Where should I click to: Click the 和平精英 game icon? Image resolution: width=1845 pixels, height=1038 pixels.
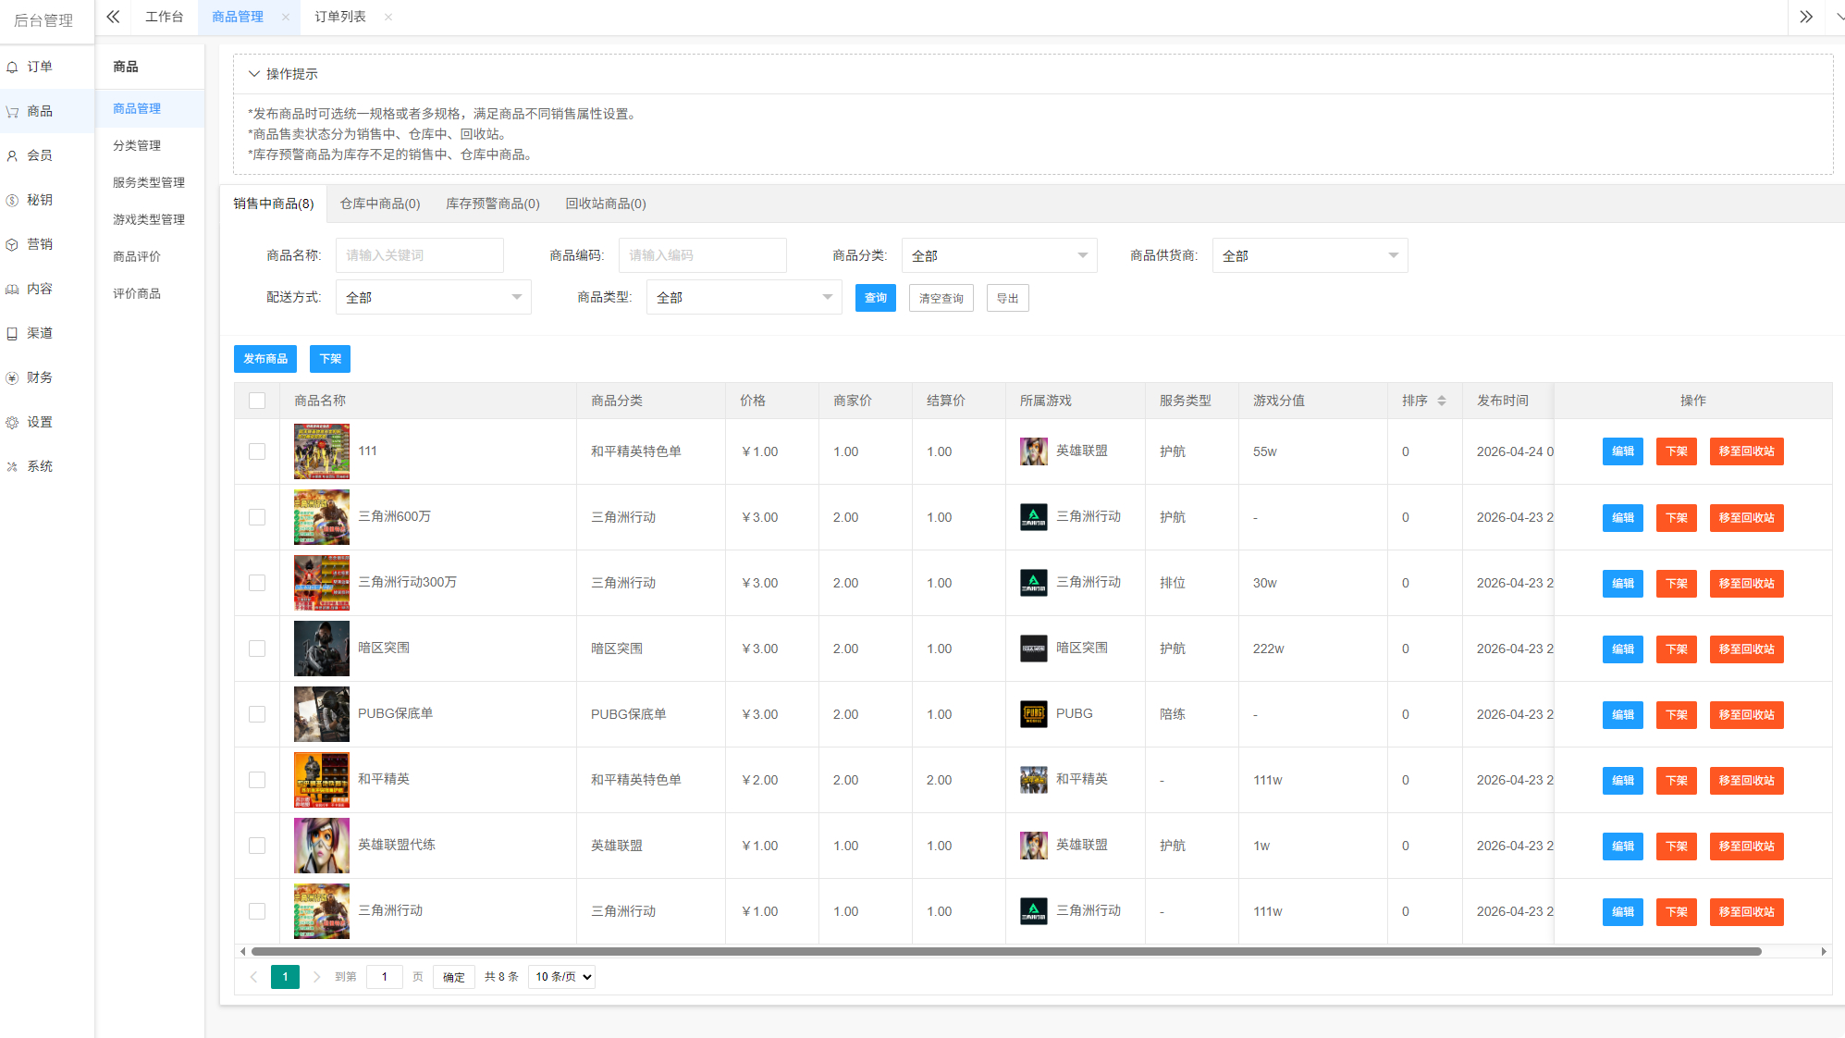pos(1033,780)
